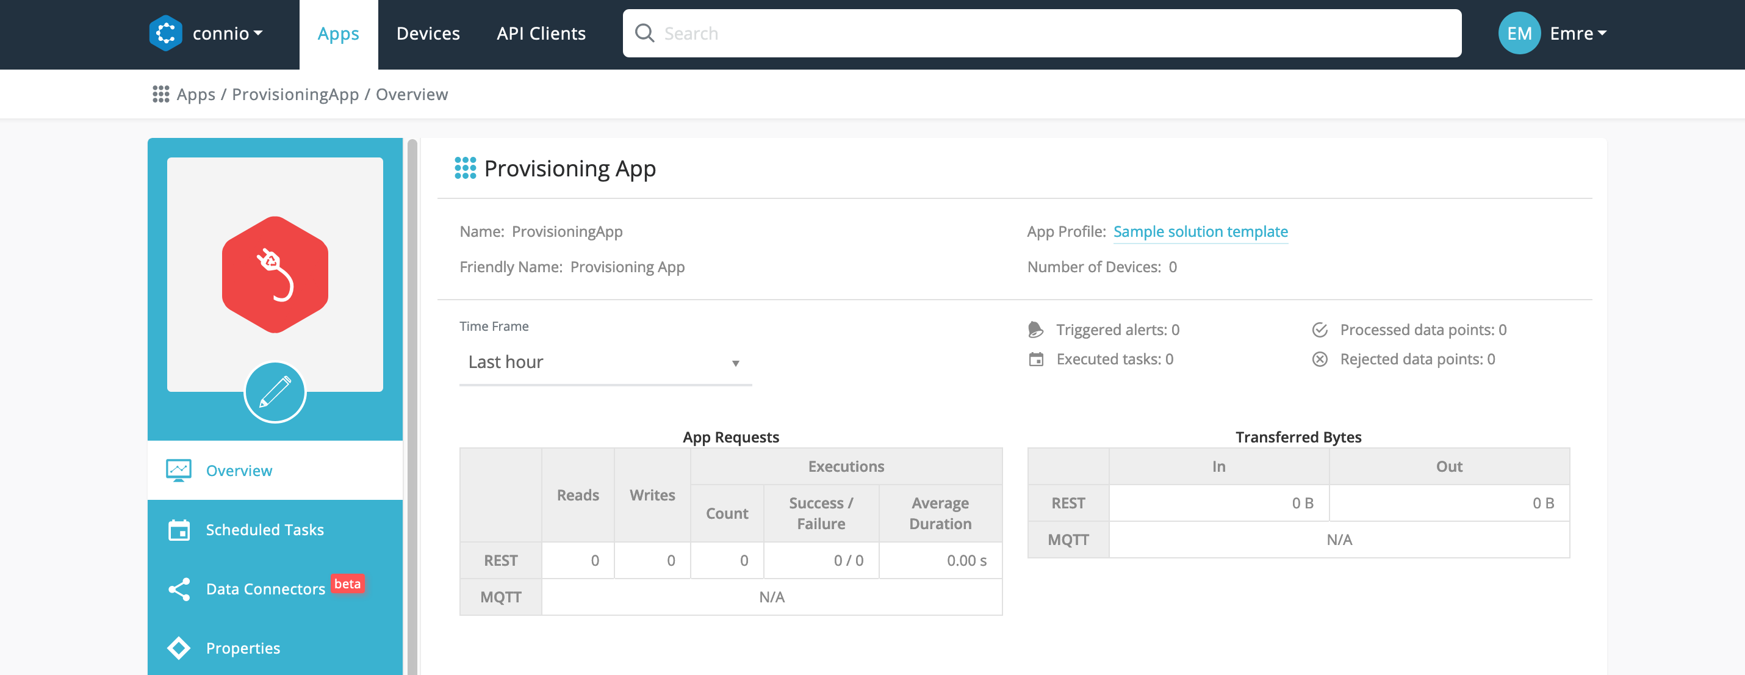
Task: Open the Emre user menu
Action: coord(1578,33)
